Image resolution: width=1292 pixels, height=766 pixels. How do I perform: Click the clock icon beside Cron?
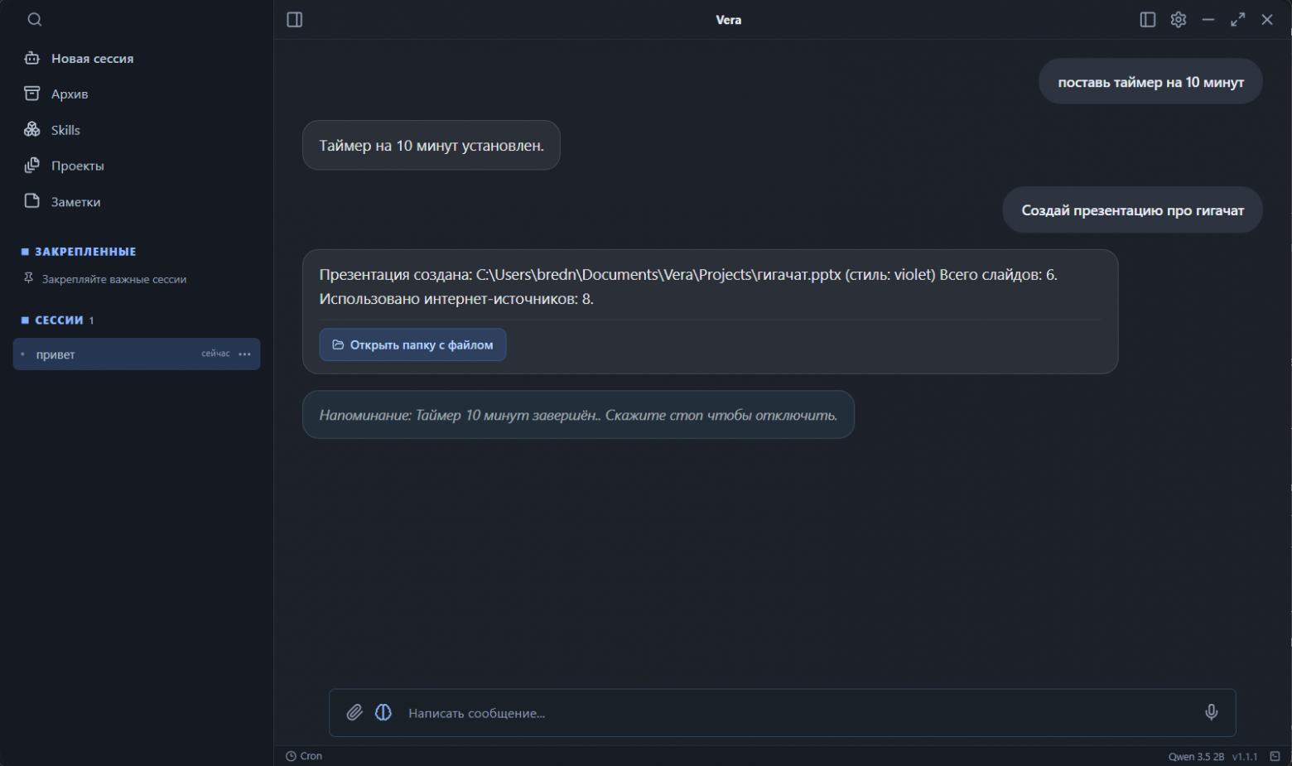pos(291,756)
